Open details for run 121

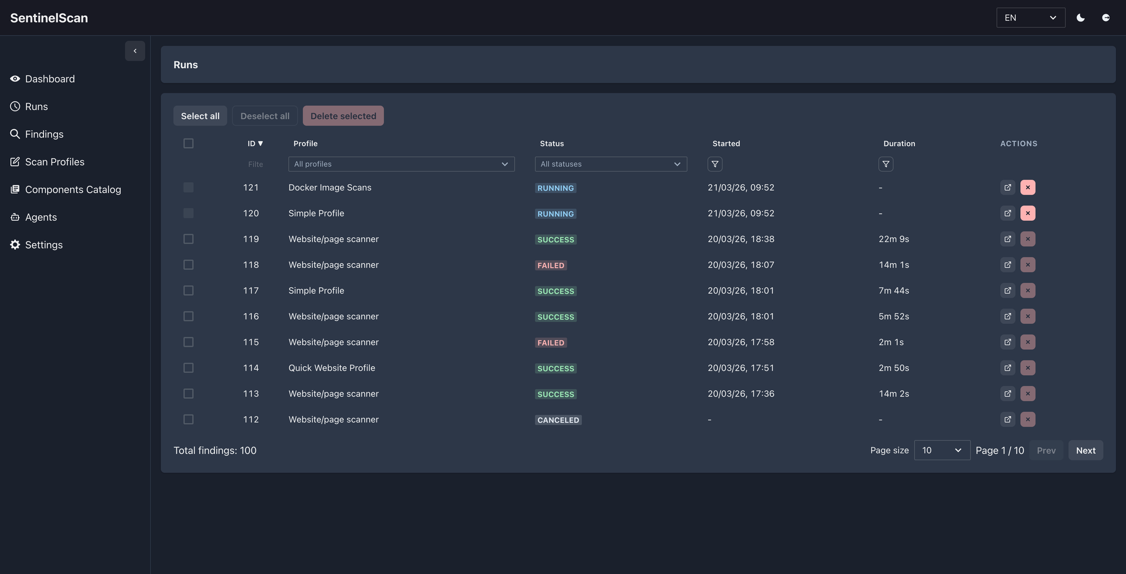pos(1007,188)
